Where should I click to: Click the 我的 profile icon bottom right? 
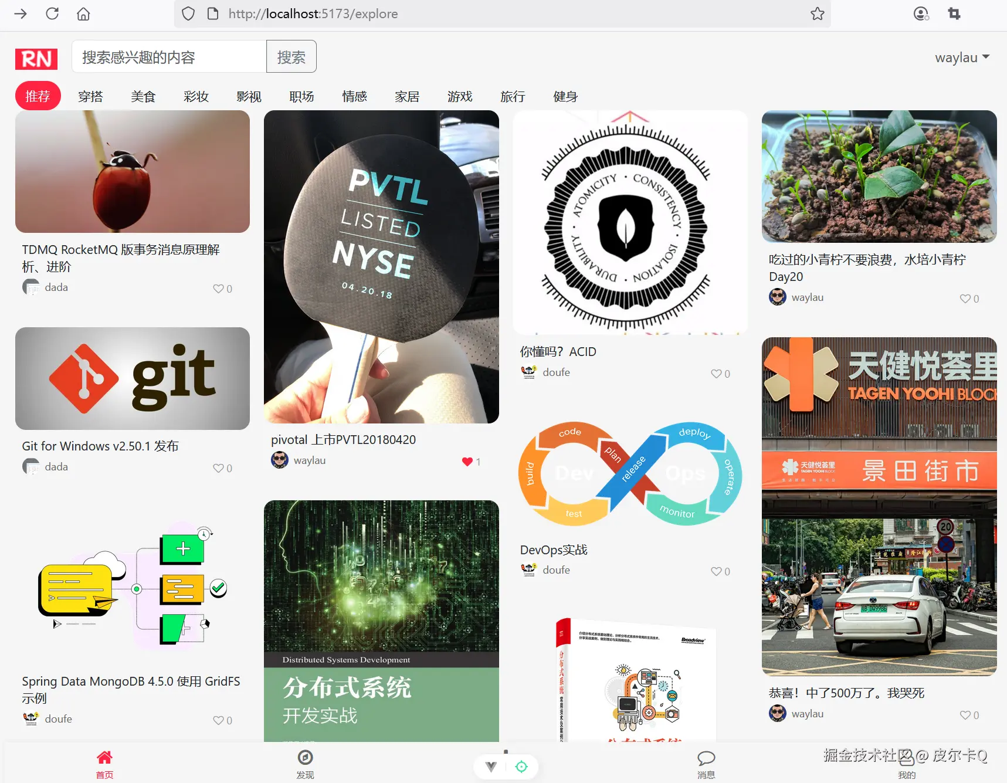[x=906, y=757]
